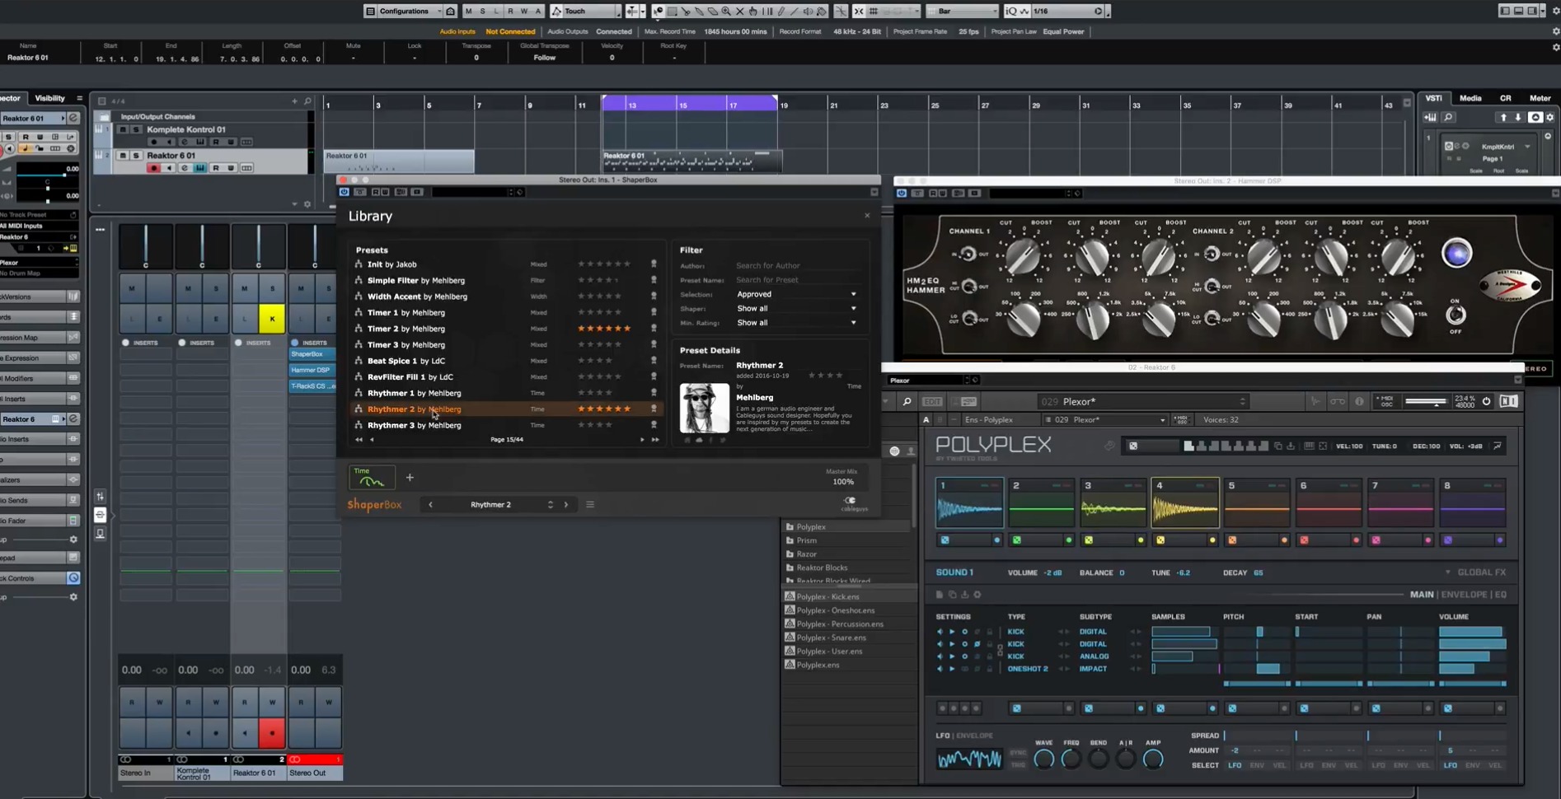The height and width of the screenshot is (799, 1561).
Task: Open the ShaperBox hamburger menu icon
Action: click(x=590, y=505)
